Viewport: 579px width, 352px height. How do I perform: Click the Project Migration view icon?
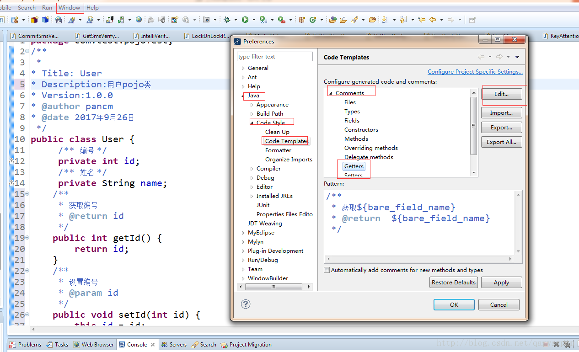click(x=224, y=345)
